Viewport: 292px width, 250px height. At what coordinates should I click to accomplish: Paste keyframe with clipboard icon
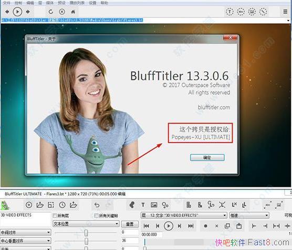[x=239, y=226]
